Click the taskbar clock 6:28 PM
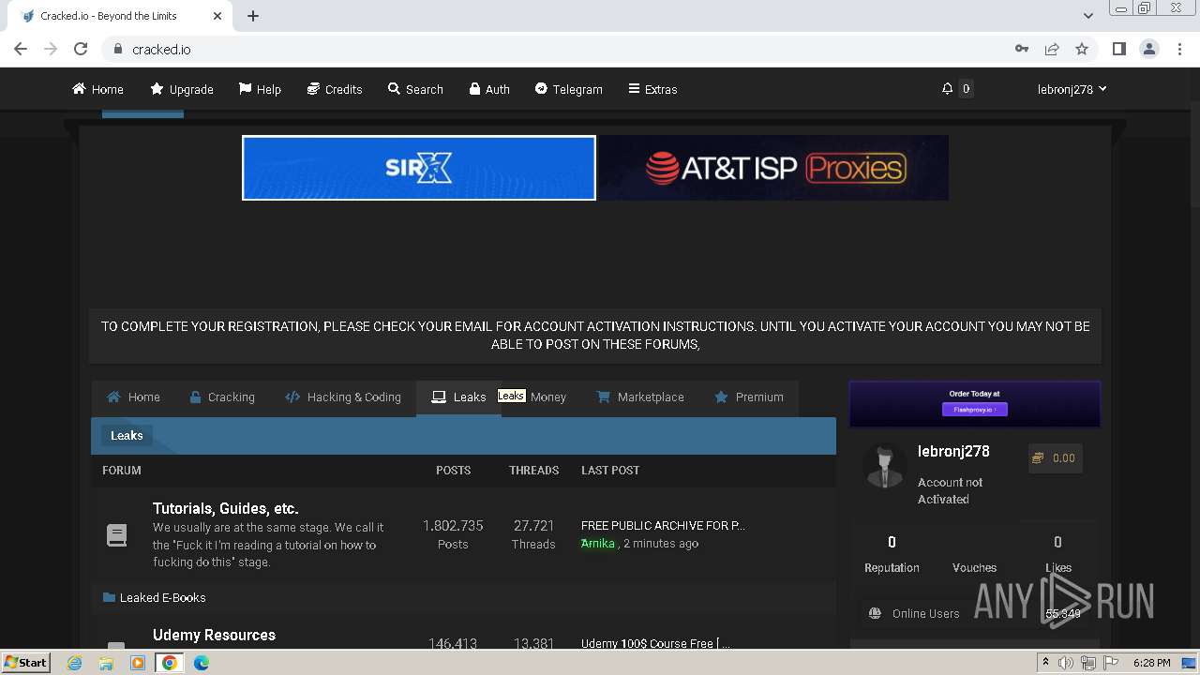 click(1151, 663)
